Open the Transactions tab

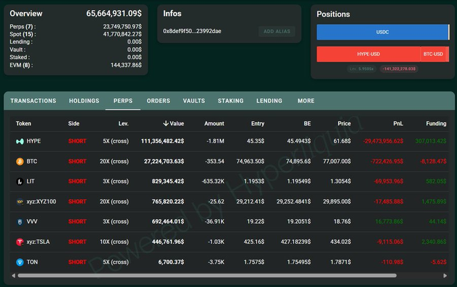click(33, 101)
